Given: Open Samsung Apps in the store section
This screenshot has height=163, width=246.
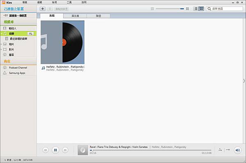Looking at the screenshot, I should coord(18,73).
